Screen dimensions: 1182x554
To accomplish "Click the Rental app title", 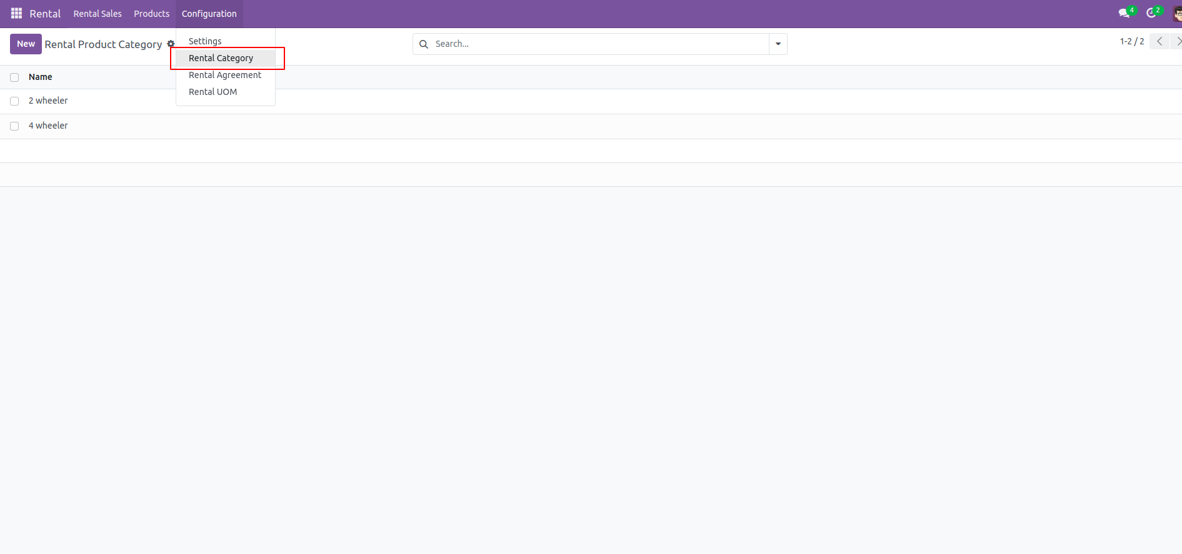I will [x=45, y=14].
